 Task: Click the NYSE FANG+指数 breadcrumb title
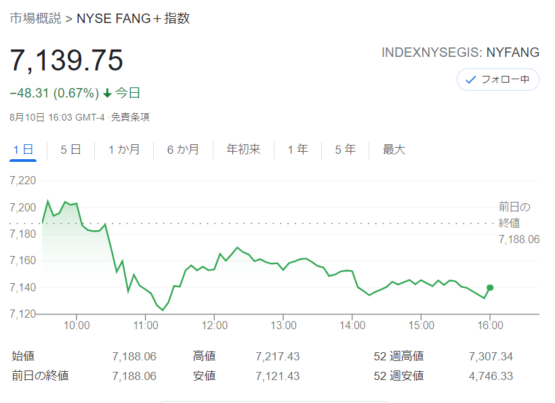133,18
